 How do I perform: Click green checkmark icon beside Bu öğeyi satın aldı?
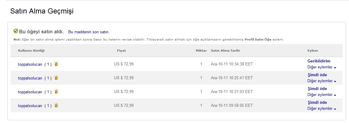16,31
